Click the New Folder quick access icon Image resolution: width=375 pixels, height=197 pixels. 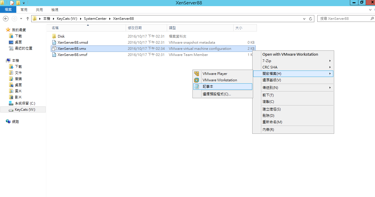pos(18,3)
